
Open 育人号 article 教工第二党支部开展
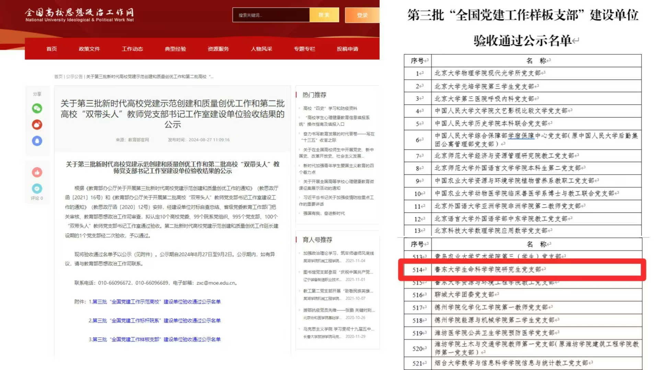[338, 291]
